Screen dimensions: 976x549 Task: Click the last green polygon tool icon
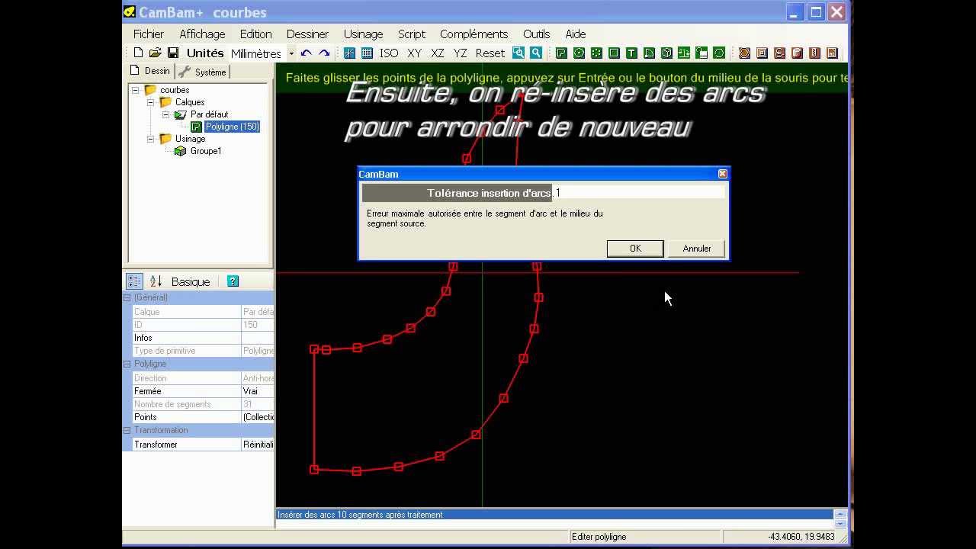point(719,53)
